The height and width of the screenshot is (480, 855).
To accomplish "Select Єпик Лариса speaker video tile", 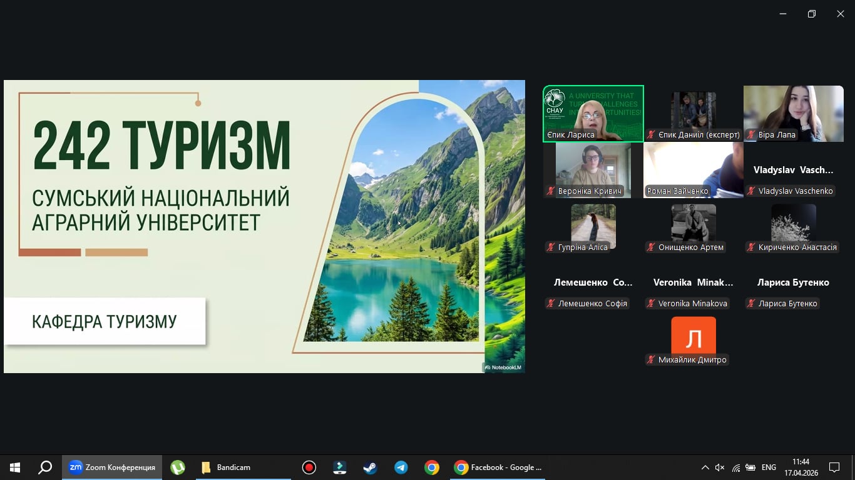I will [x=593, y=114].
